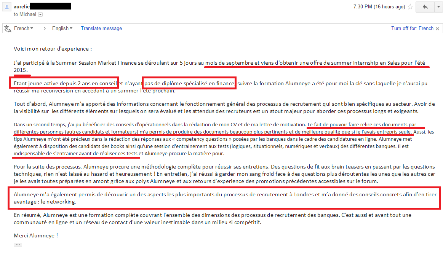443x253 pixels.
Task: Click the "7:30 PM (16 hours ago)" timestamp
Action: point(379,6)
